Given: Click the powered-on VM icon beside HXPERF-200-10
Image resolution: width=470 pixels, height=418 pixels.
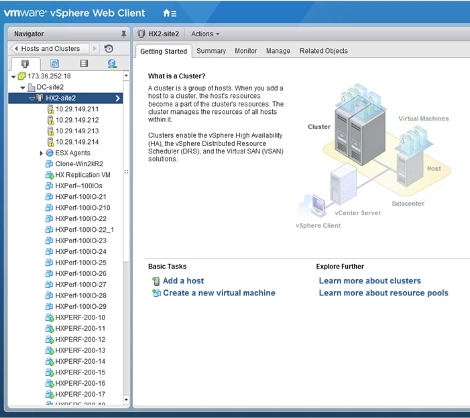Looking at the screenshot, I should [x=50, y=318].
